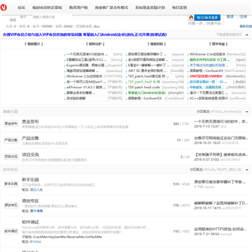The width and height of the screenshot is (252, 252).
Task: Open 发帖现金奖励计划 navigation item
Action: pyautogui.click(x=150, y=8)
